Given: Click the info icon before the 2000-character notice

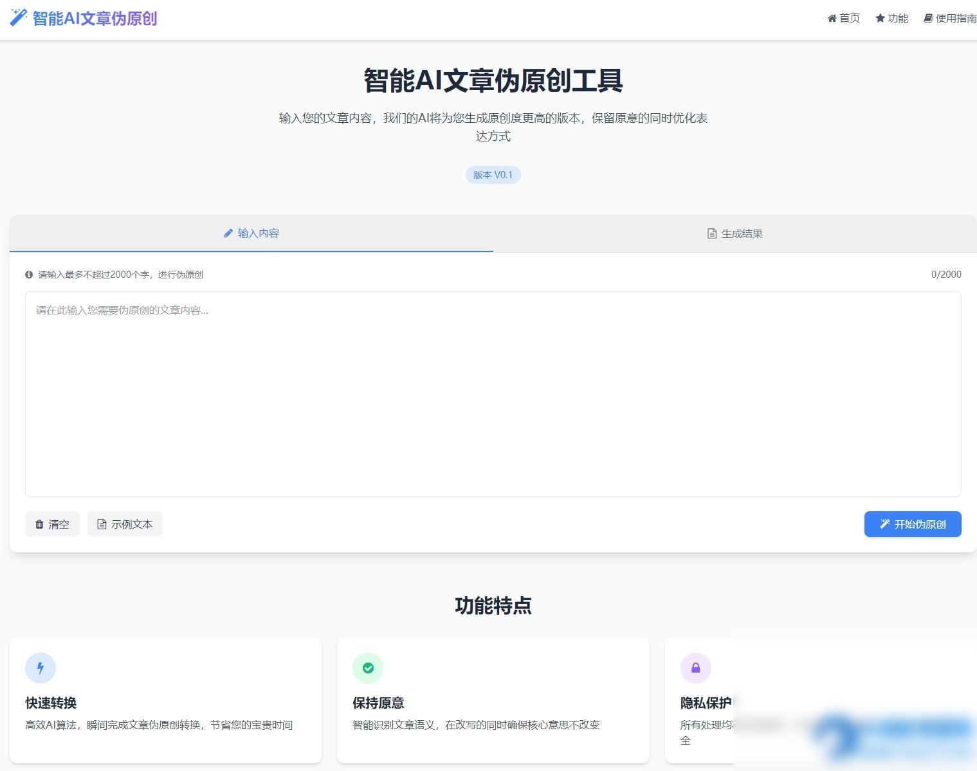Looking at the screenshot, I should click(x=29, y=274).
